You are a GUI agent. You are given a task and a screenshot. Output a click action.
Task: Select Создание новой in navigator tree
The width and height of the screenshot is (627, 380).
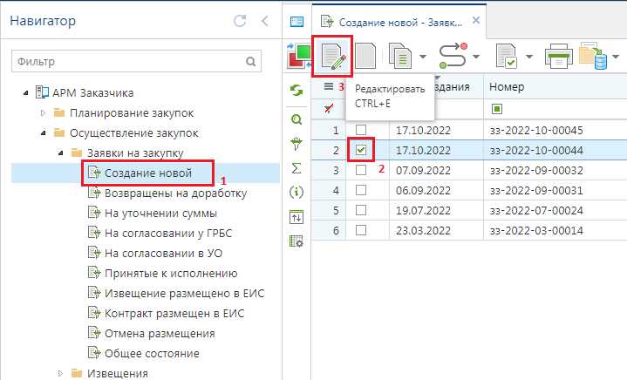(x=148, y=173)
